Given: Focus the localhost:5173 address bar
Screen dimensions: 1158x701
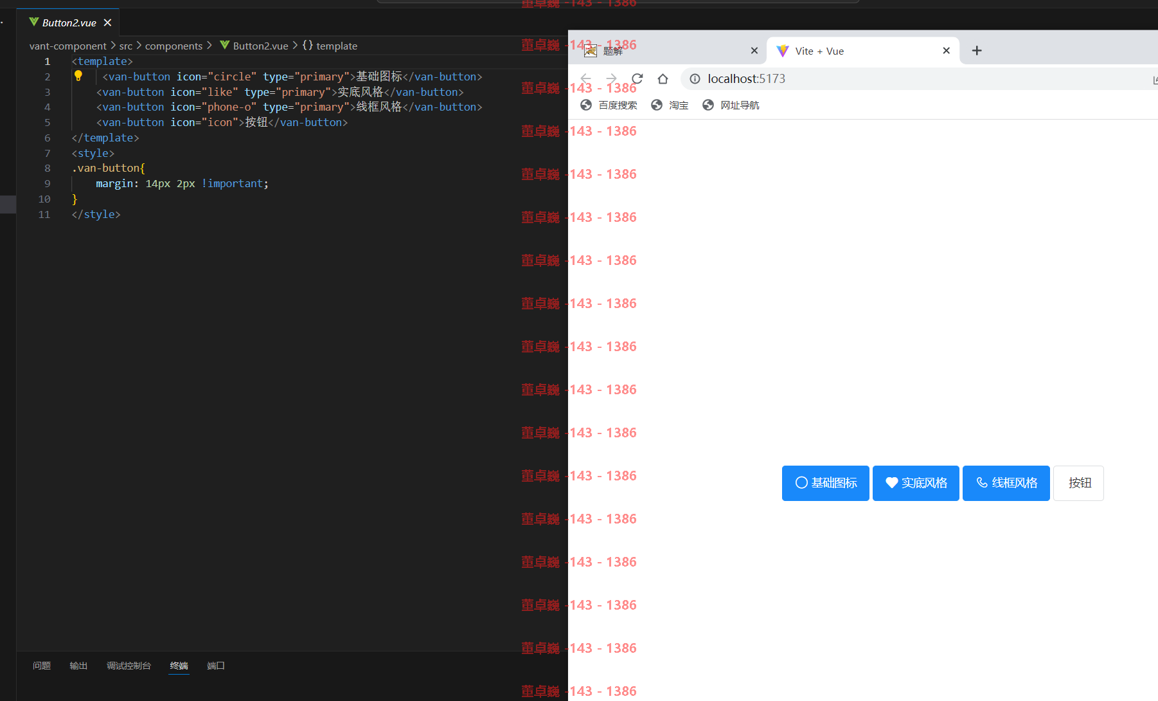Looking at the screenshot, I should point(919,78).
